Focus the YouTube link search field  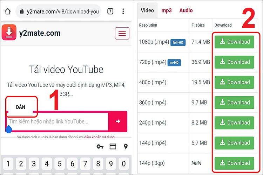pos(58,121)
